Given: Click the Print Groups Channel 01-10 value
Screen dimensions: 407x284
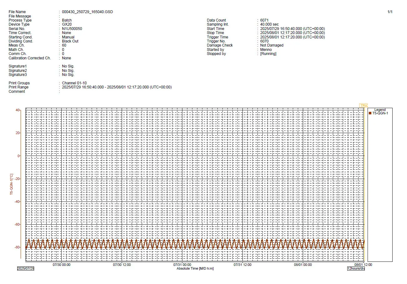Looking at the screenshot, I should tap(74, 83).
